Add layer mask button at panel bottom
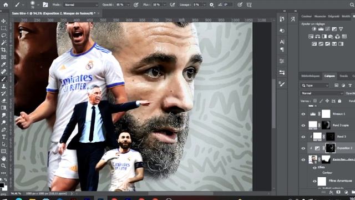The height and width of the screenshot is (200, 355). tap(338, 192)
